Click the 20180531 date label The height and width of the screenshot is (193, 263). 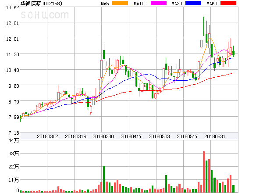[x=215, y=136]
